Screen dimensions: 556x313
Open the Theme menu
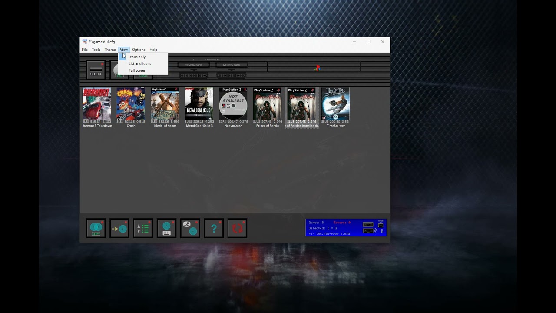110,50
